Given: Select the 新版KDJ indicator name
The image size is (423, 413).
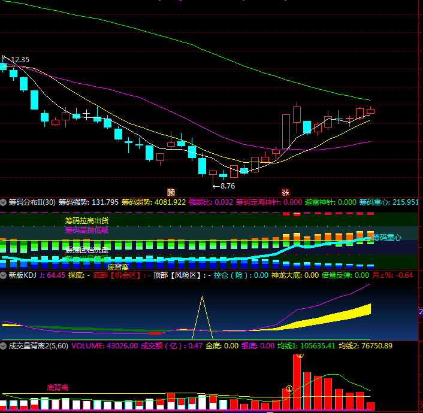Looking at the screenshot, I should coord(23,275).
